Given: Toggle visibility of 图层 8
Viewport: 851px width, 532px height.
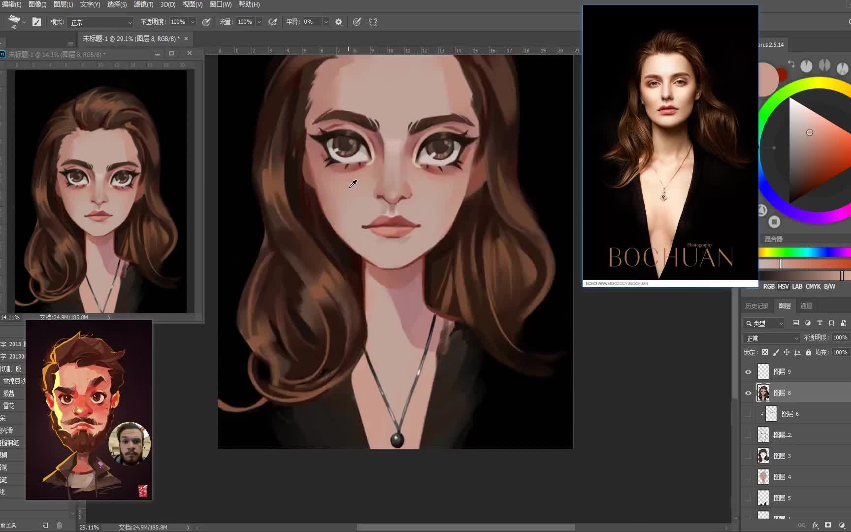Looking at the screenshot, I should tap(748, 393).
